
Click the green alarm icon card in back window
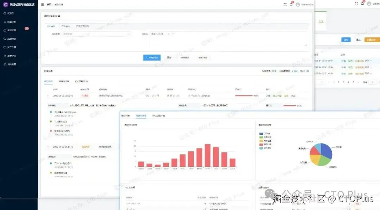click(x=321, y=21)
